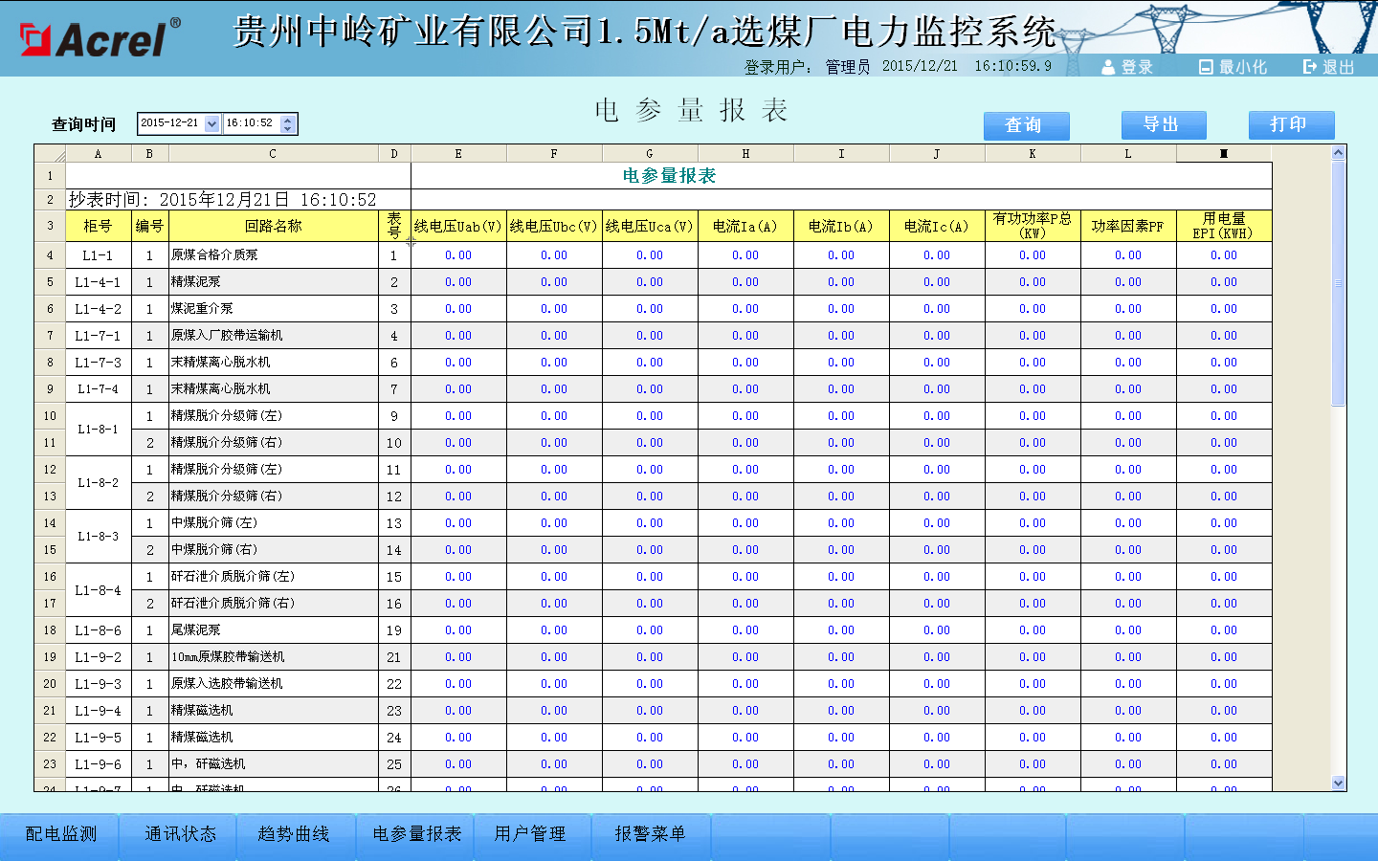
Task: Click the L1-1 cabinet cell
Action: click(99, 255)
